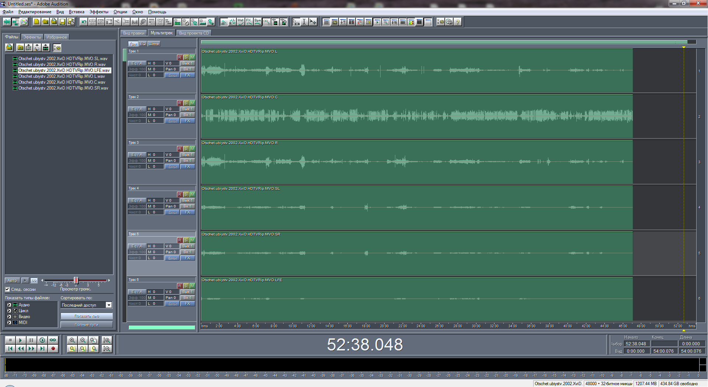Open the Опции menu
The width and height of the screenshot is (708, 387).
click(x=120, y=12)
